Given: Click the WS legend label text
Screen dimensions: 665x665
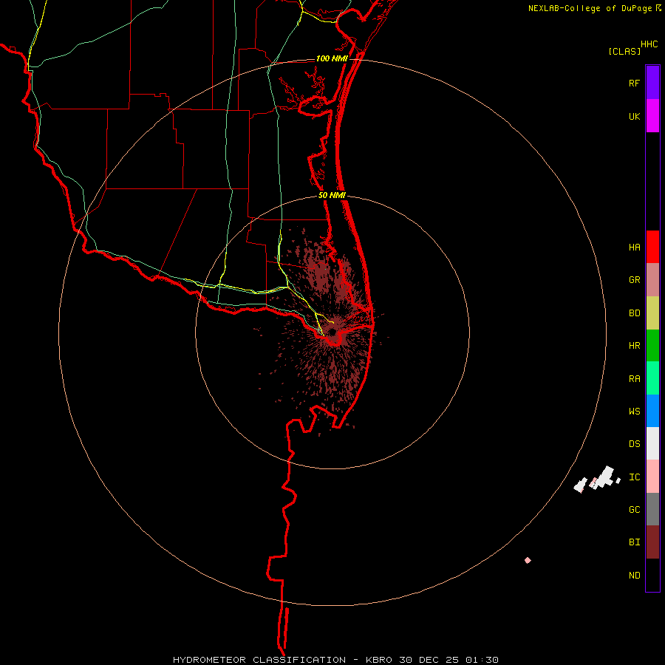Looking at the screenshot, I should [x=634, y=412].
